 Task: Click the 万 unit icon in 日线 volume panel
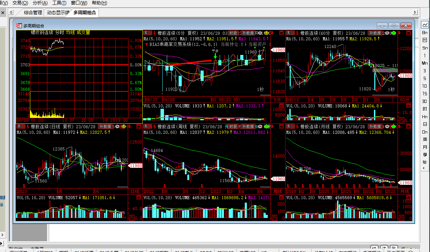[x=131, y=218]
